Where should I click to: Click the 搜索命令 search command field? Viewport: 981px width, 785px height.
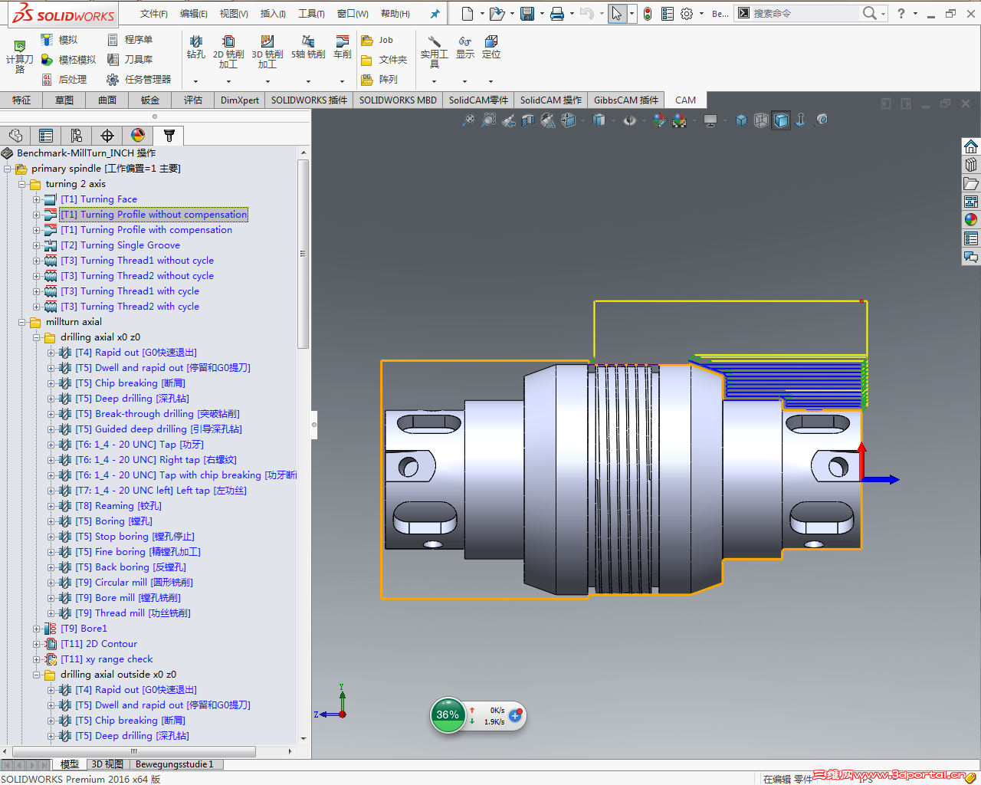coord(805,13)
